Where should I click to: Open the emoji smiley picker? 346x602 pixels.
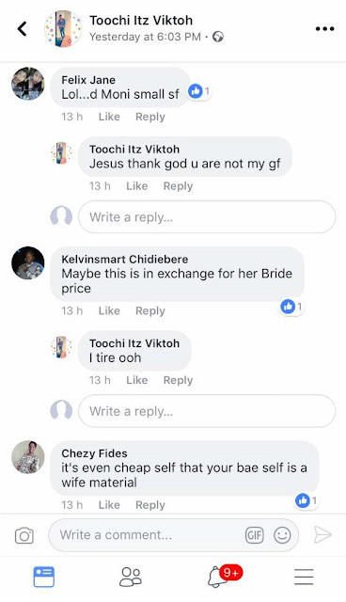point(282,535)
